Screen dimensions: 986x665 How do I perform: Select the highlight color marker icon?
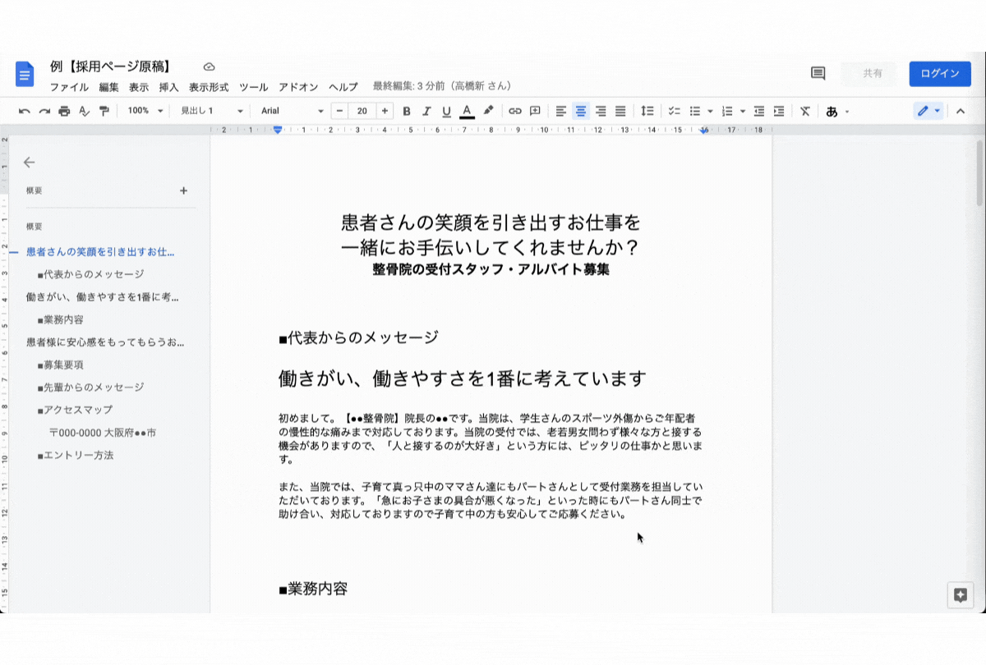click(x=488, y=111)
